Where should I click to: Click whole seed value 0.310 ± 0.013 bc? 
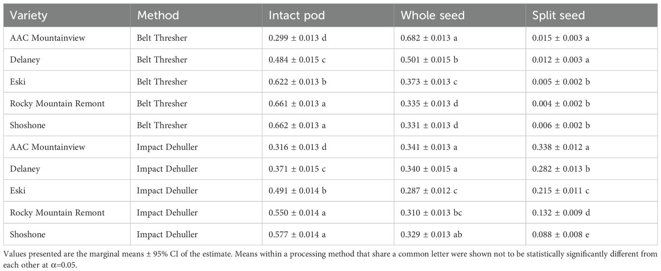coord(431,213)
